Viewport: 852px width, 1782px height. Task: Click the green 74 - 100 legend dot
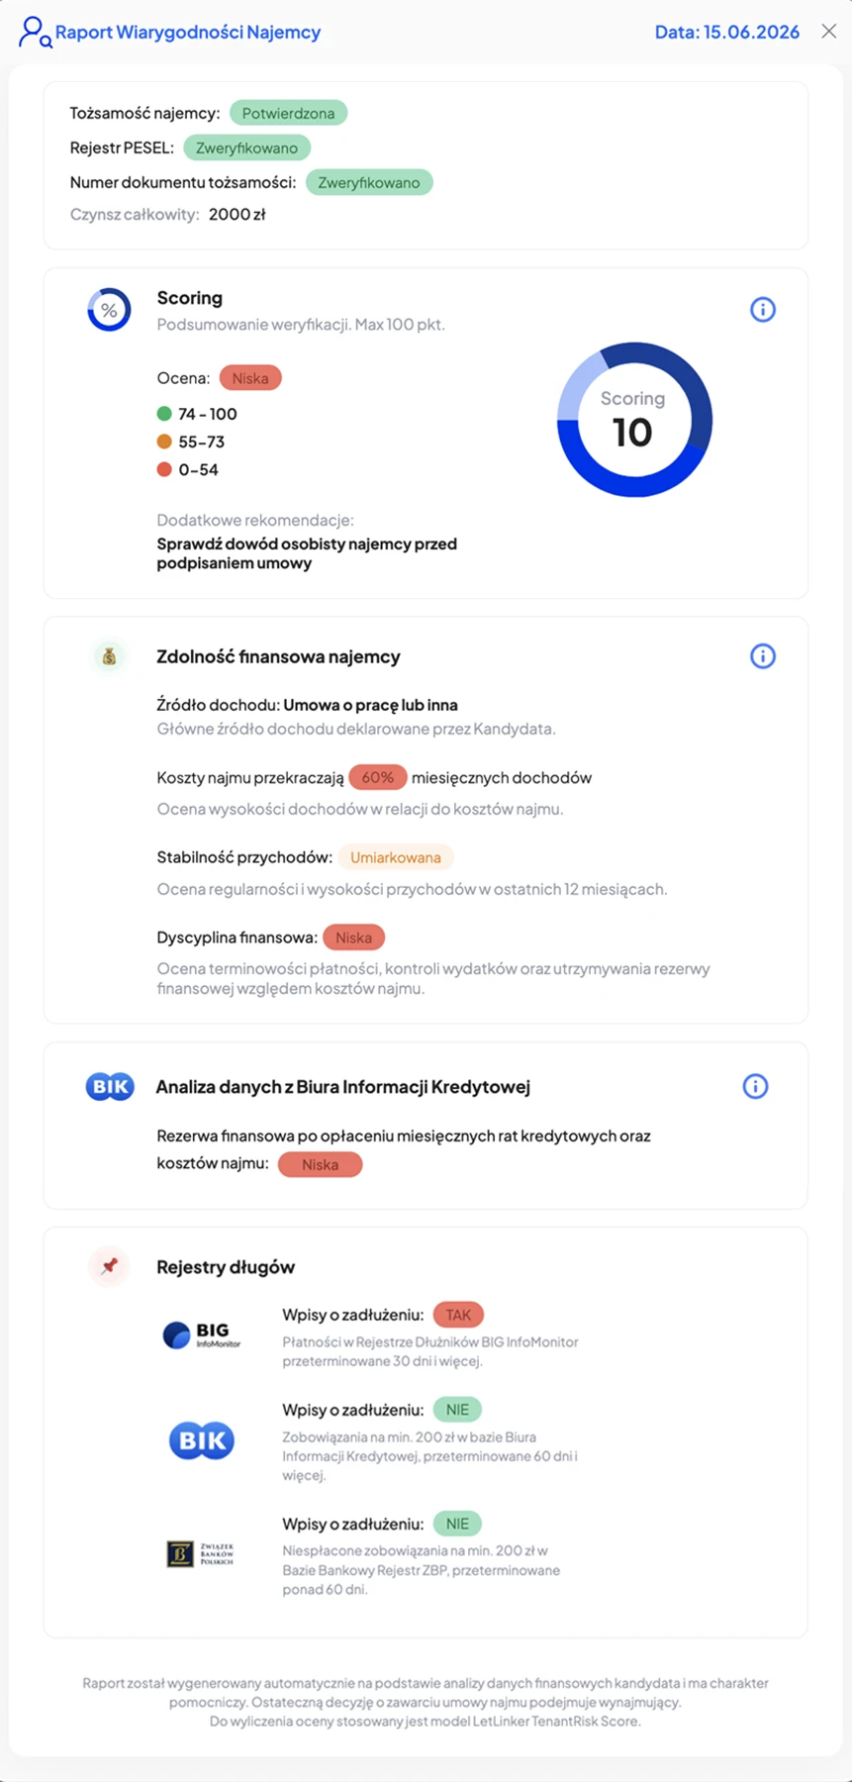[x=164, y=414]
